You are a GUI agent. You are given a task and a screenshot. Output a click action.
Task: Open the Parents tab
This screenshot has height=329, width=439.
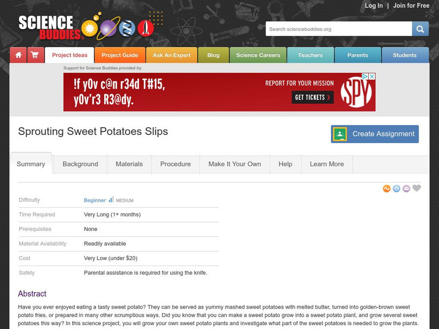click(x=358, y=55)
